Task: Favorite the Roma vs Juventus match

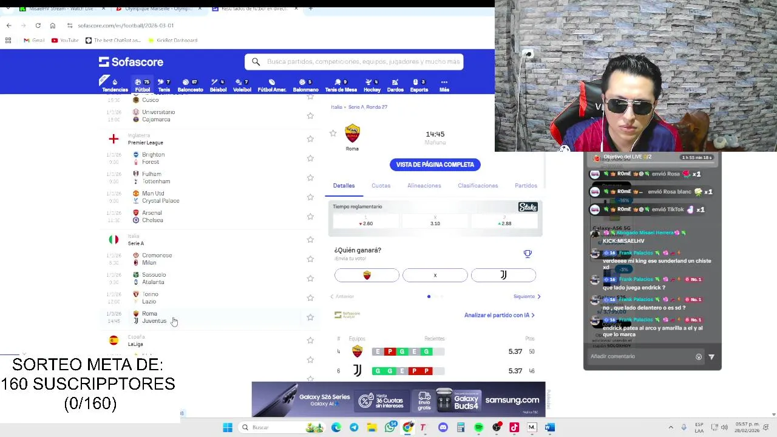Action: click(310, 317)
